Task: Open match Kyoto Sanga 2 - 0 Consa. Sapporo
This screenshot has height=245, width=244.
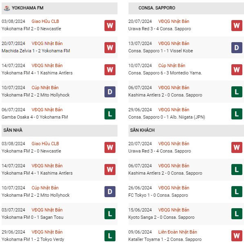Action: (161, 217)
